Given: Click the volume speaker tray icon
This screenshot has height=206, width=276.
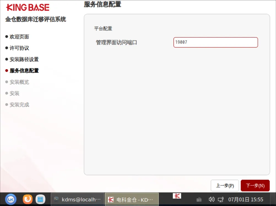Looking at the screenshot, I should 211,199.
